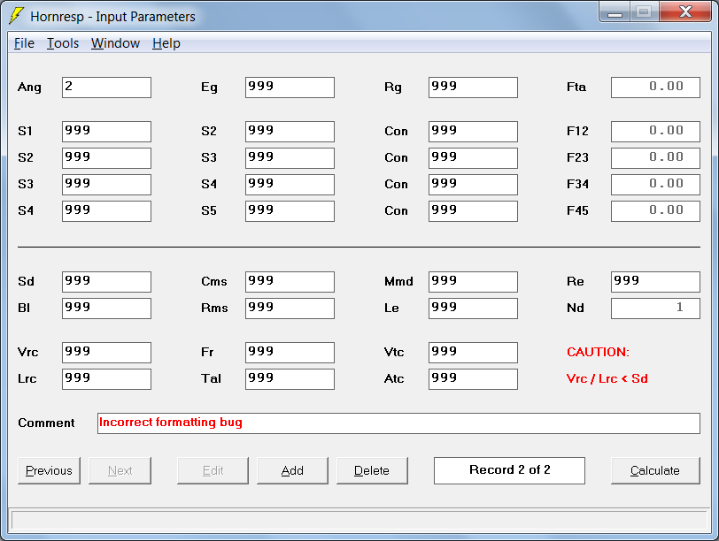Select the Lrc input field
This screenshot has height=541, width=719.
106,379
